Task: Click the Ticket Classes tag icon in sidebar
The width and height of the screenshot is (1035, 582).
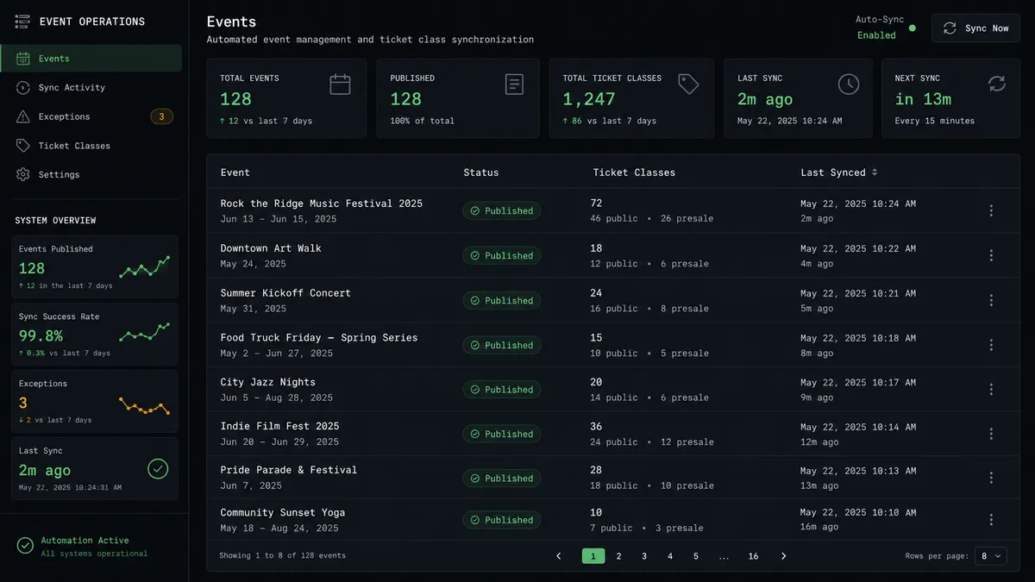Action: pos(23,146)
